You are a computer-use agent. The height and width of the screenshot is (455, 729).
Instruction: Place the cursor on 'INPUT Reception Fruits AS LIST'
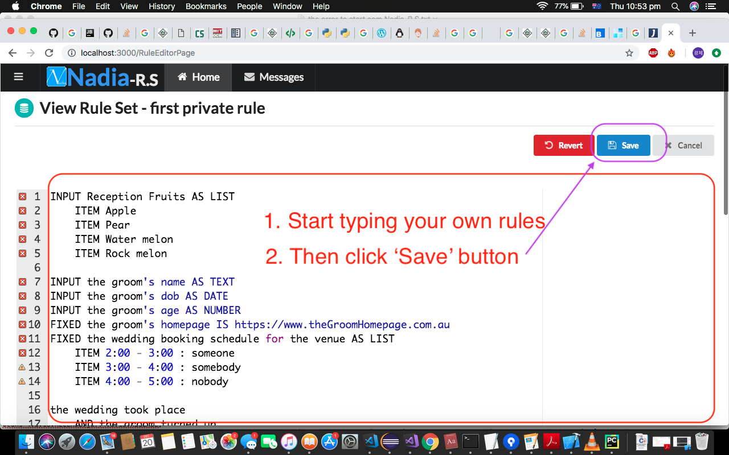pyautogui.click(x=142, y=197)
